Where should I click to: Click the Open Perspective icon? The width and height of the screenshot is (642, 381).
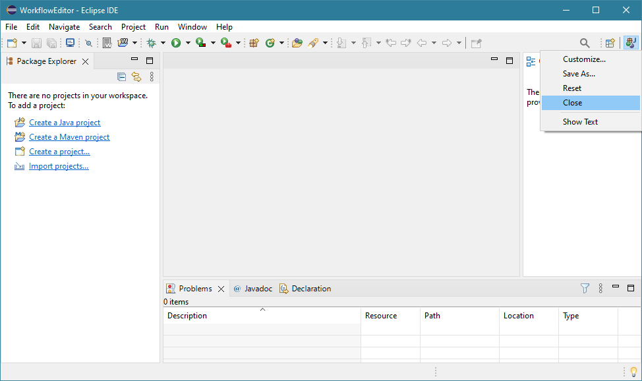(x=610, y=43)
